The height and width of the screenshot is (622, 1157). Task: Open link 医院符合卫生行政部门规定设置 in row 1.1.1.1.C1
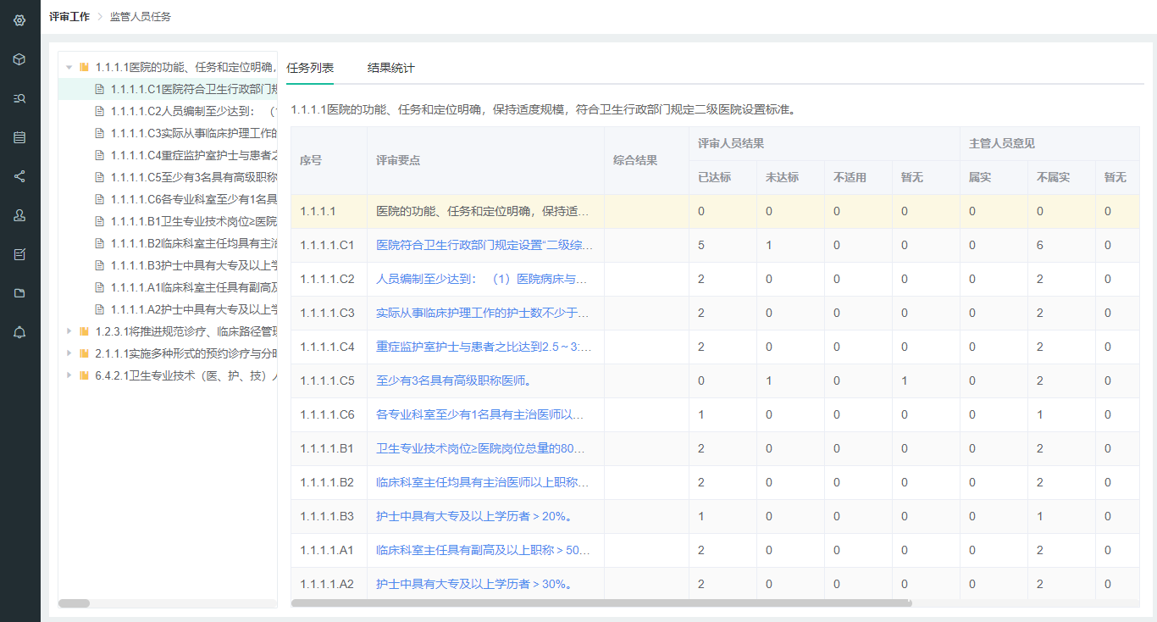(484, 245)
